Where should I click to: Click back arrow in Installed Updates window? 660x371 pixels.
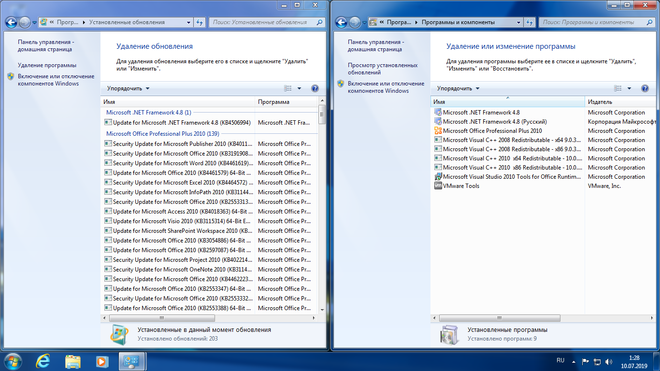(12, 22)
